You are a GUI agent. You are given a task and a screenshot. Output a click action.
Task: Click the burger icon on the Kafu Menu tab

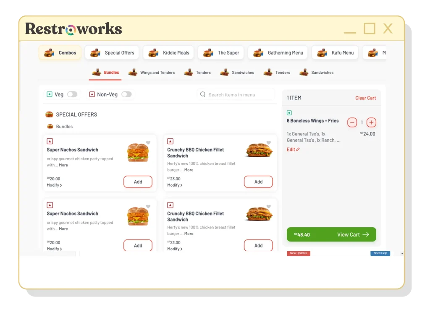coord(322,53)
